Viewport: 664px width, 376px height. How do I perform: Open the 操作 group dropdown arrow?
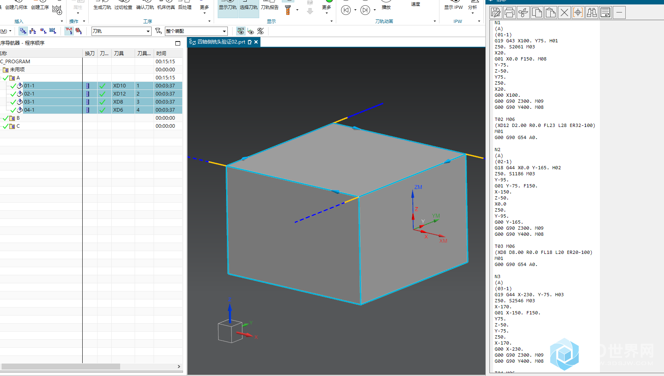click(84, 21)
